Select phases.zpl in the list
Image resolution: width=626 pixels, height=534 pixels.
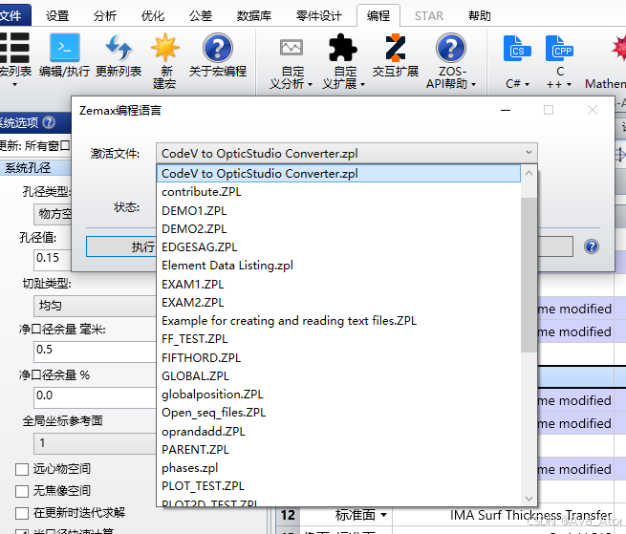pyautogui.click(x=338, y=468)
